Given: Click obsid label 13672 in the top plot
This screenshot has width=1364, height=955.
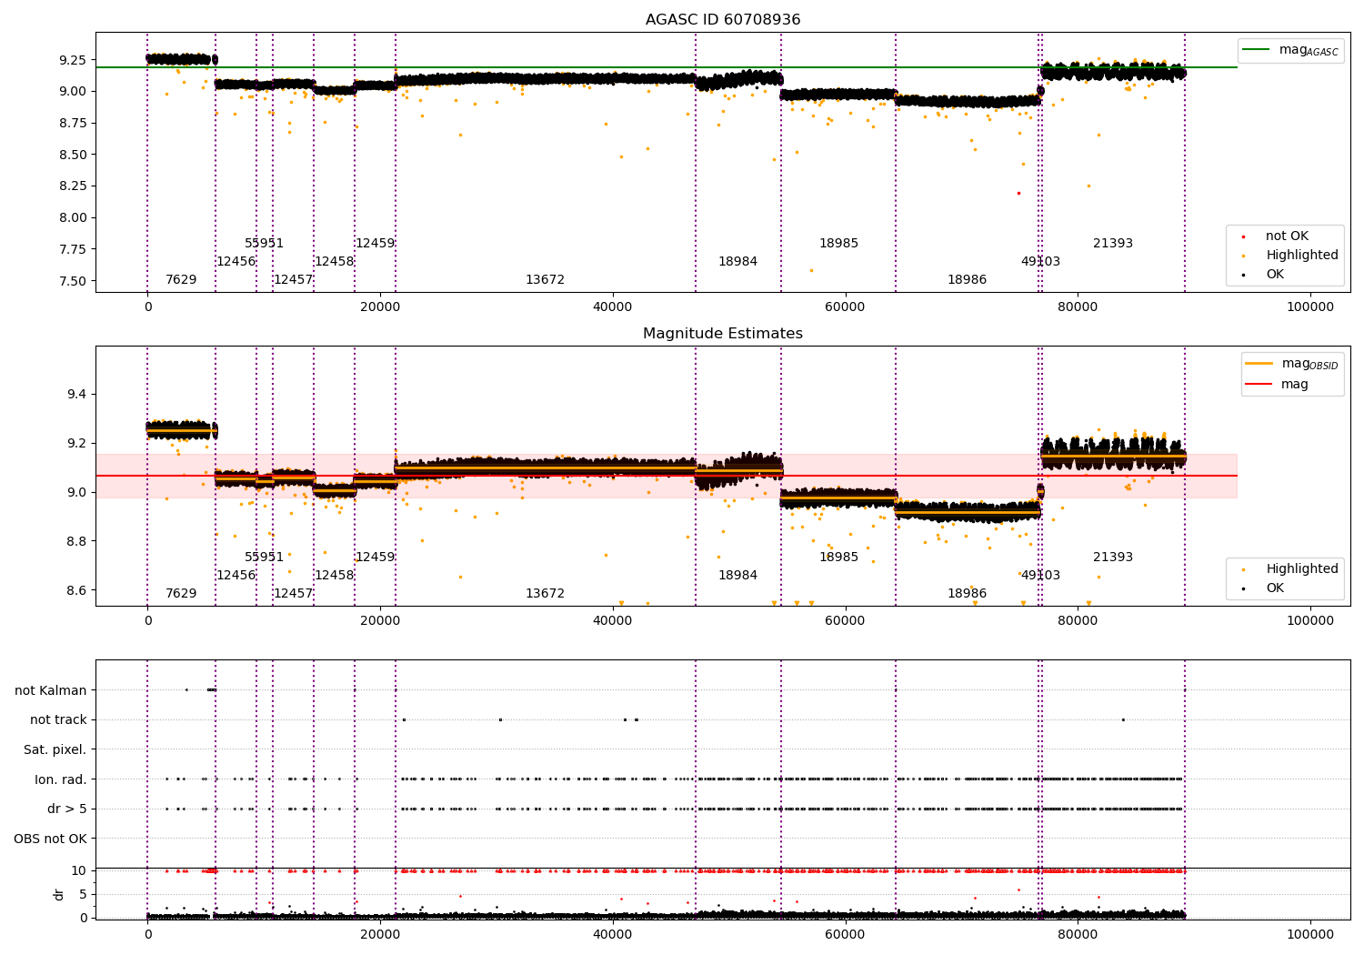Looking at the screenshot, I should tap(546, 280).
